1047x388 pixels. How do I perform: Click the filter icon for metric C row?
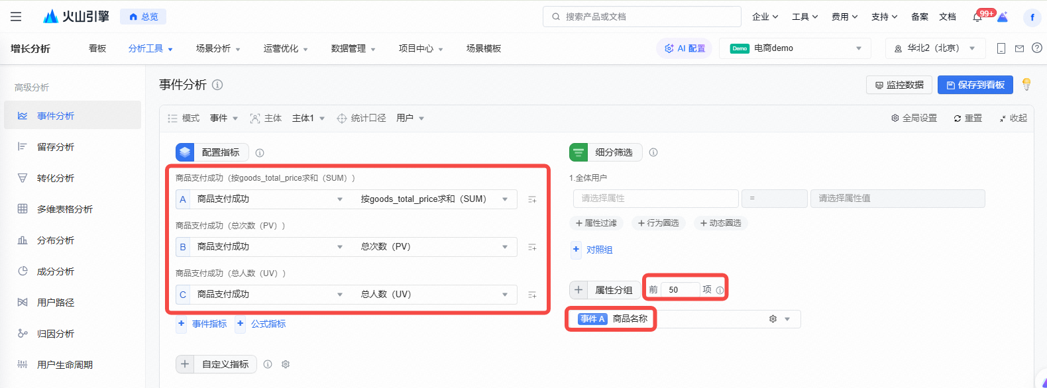[532, 295]
